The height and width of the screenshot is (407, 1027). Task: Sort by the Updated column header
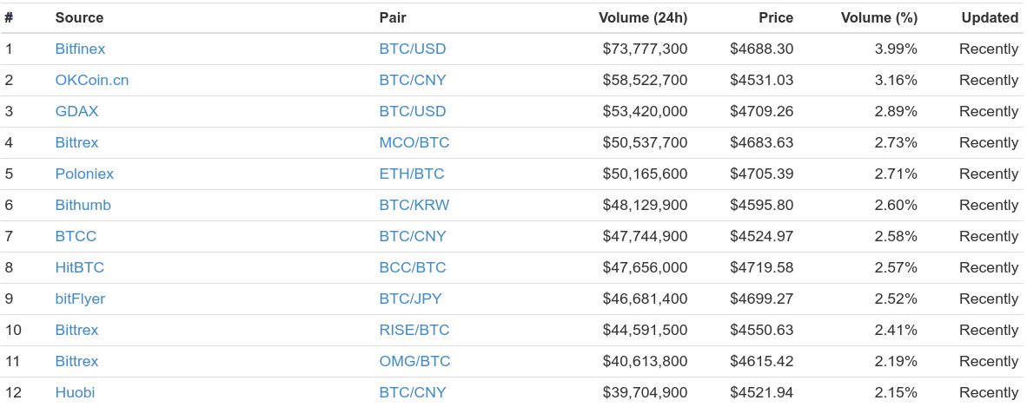pyautogui.click(x=990, y=17)
